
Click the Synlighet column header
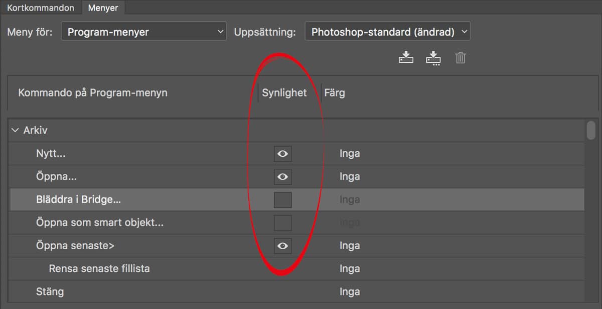click(284, 93)
